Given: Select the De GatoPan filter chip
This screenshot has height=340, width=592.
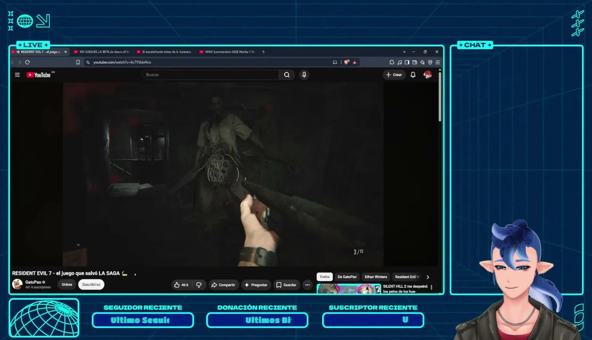Looking at the screenshot, I should coord(347,277).
